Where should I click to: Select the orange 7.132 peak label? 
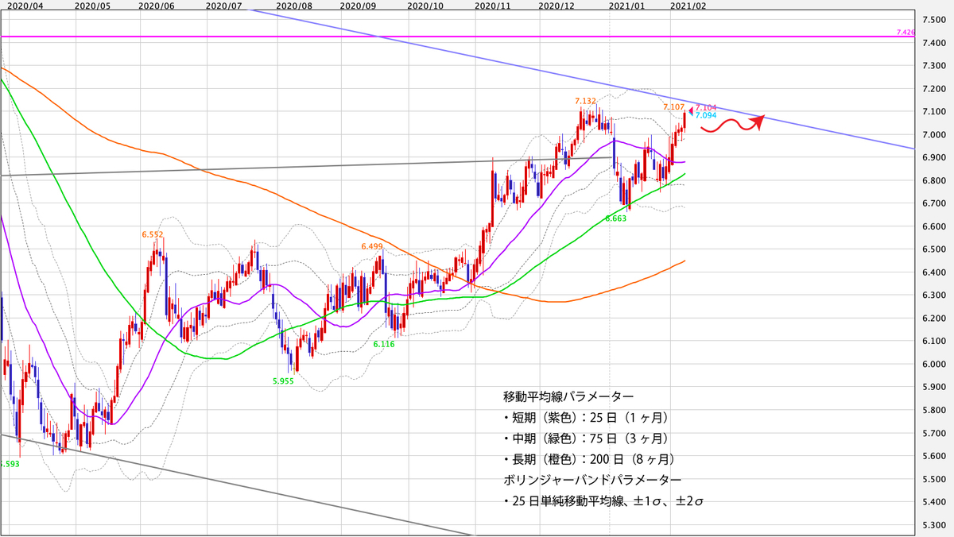tap(585, 101)
